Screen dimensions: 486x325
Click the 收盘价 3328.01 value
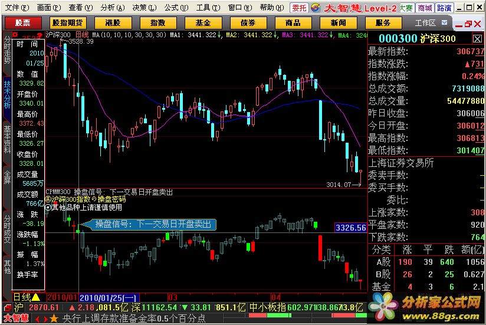tap(31, 163)
